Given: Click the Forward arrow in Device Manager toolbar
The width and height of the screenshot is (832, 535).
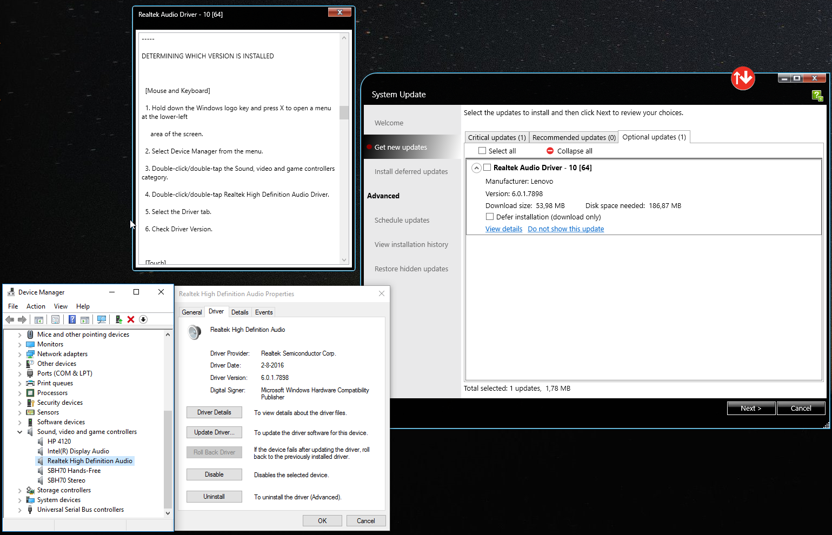Looking at the screenshot, I should click(22, 319).
